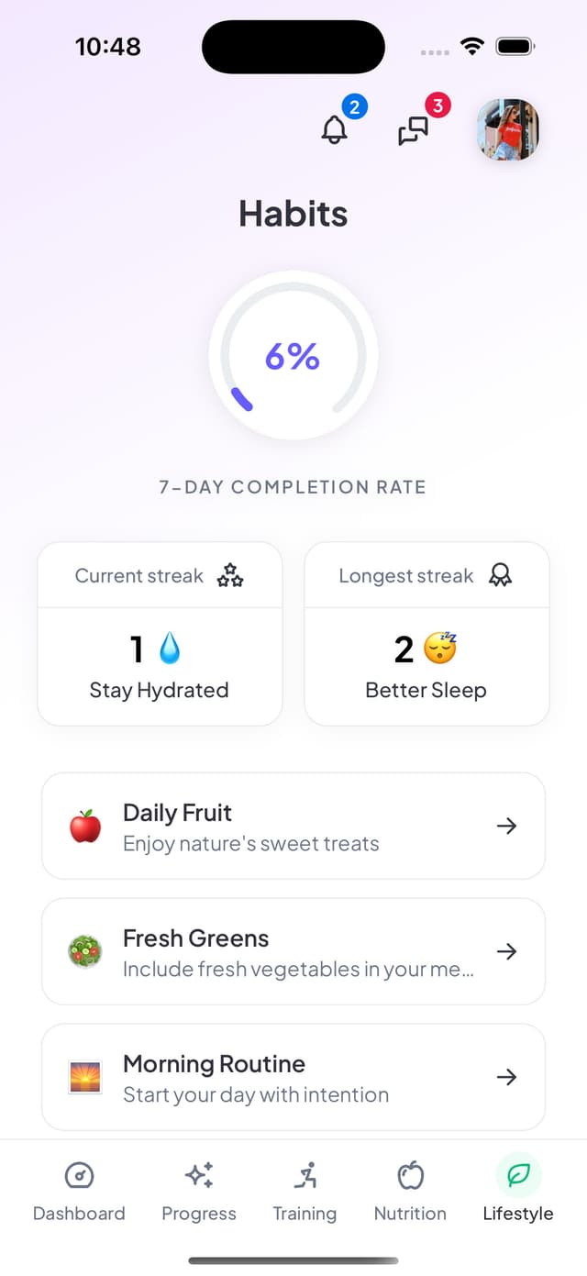
Task: Open the Morning Routine habit card
Action: pos(293,1077)
